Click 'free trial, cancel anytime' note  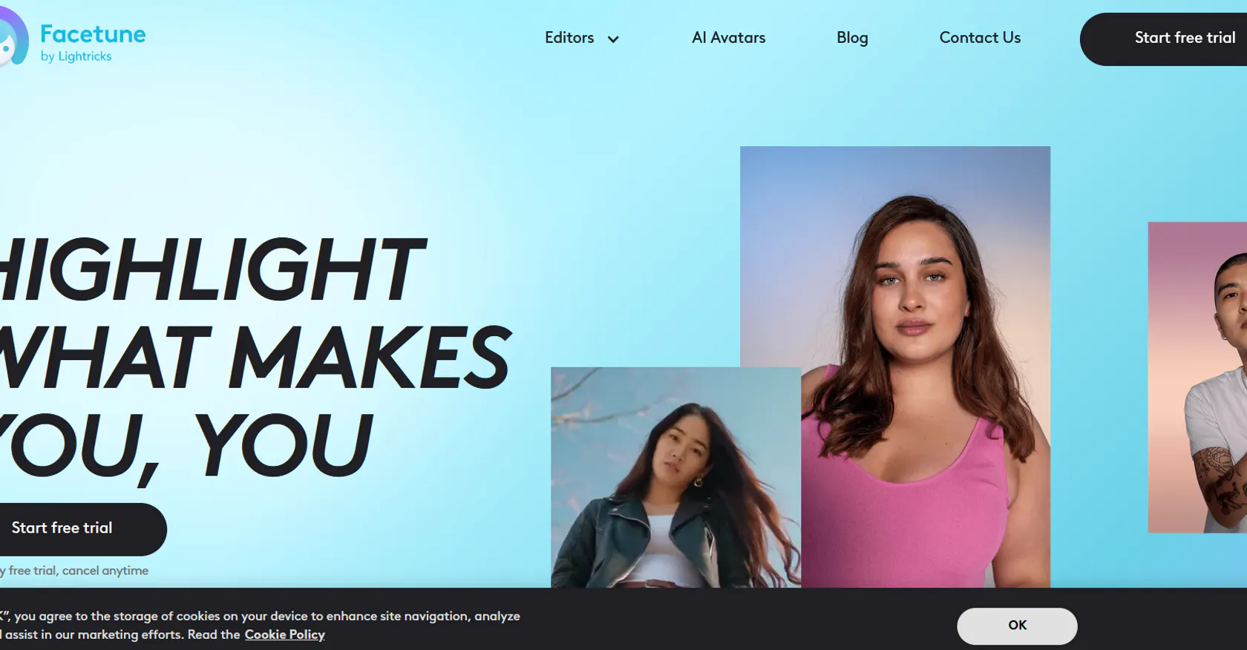point(74,571)
